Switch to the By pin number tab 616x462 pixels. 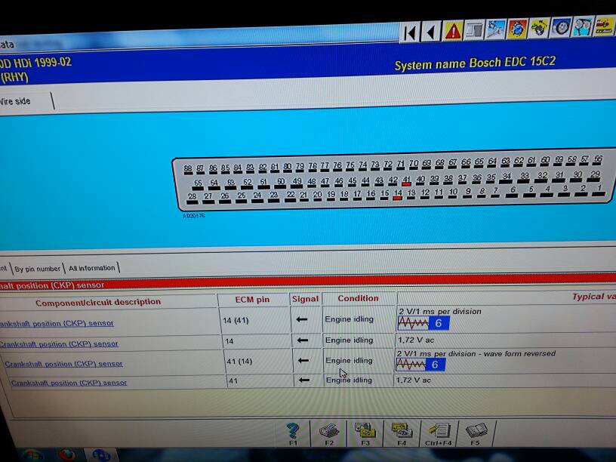point(38,268)
